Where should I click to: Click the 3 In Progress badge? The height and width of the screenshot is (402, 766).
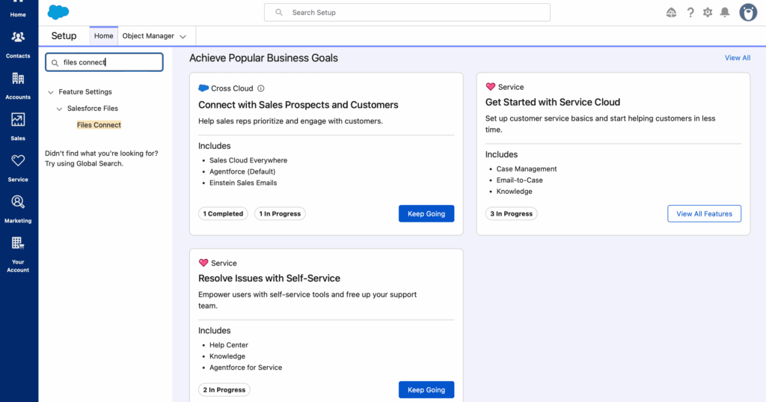[511, 213]
